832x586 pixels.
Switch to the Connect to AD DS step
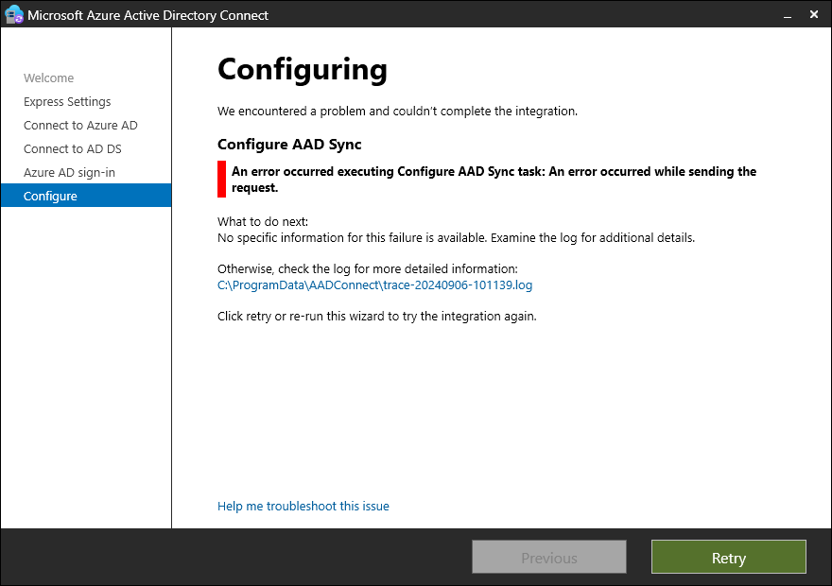pyautogui.click(x=73, y=149)
